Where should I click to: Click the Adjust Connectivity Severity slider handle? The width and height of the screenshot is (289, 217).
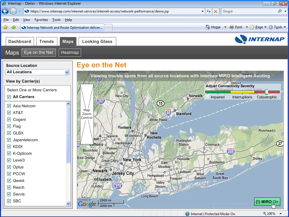(267, 92)
